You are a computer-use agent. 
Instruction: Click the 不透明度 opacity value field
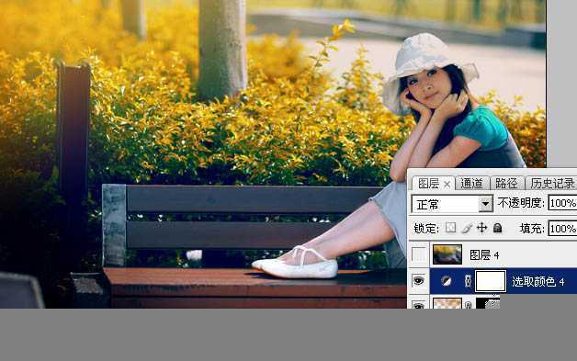(x=562, y=203)
